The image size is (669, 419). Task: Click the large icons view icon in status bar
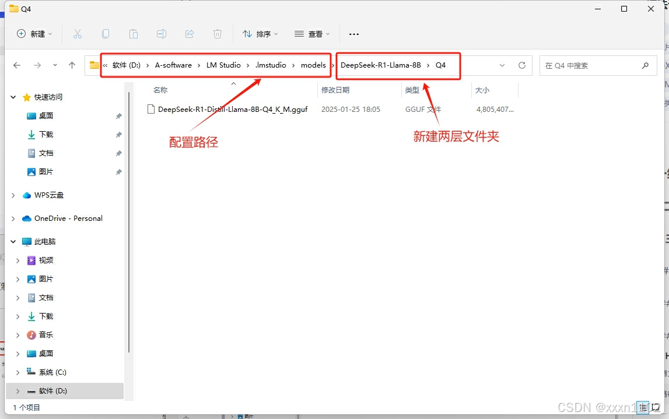(x=656, y=407)
